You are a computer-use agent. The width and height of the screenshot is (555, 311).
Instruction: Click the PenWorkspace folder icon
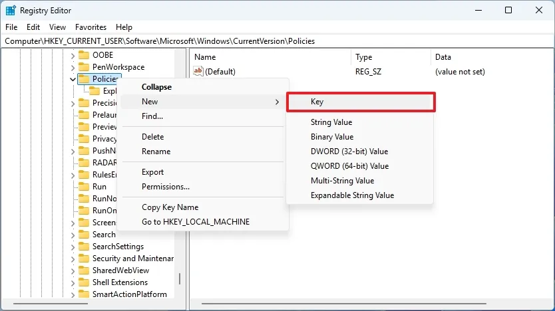(x=84, y=67)
